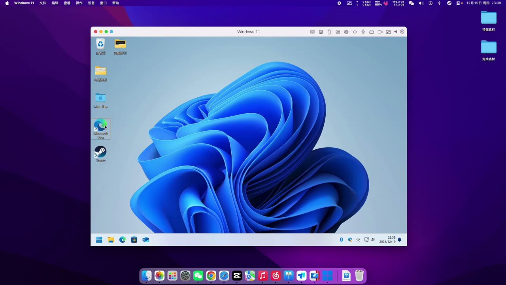Select 待做素材 folder on Windows desktop
Viewport: 506px width, 285px height.
click(100, 74)
